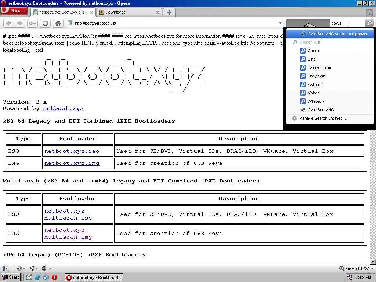
Task: Click the search field containing power
Action: click(347, 23)
